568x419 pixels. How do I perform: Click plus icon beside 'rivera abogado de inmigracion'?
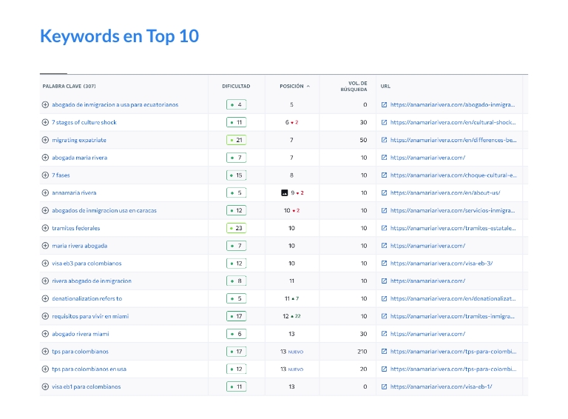(45, 281)
